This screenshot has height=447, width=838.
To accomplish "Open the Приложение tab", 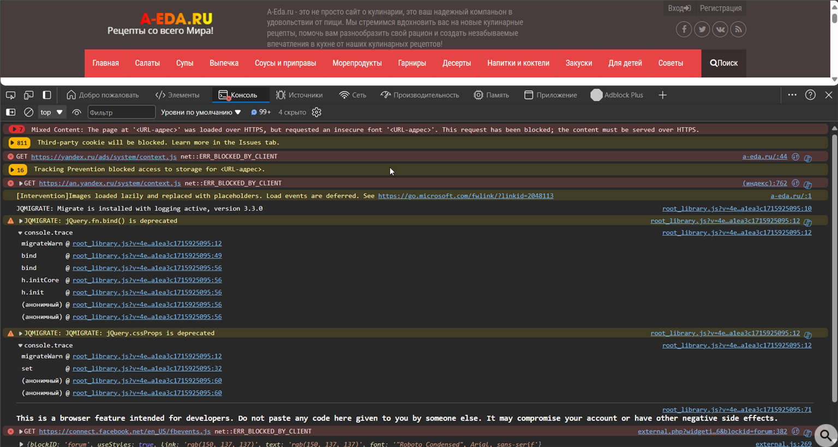I will pos(550,95).
